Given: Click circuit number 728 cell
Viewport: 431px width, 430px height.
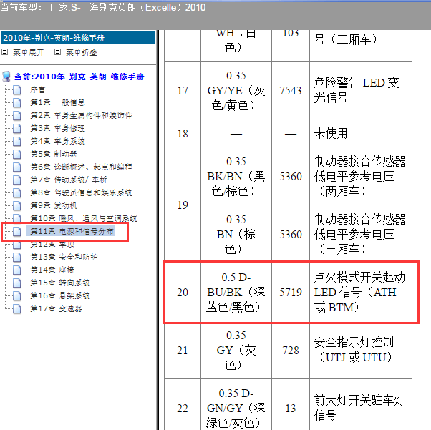Looking at the screenshot, I should coord(291,350).
